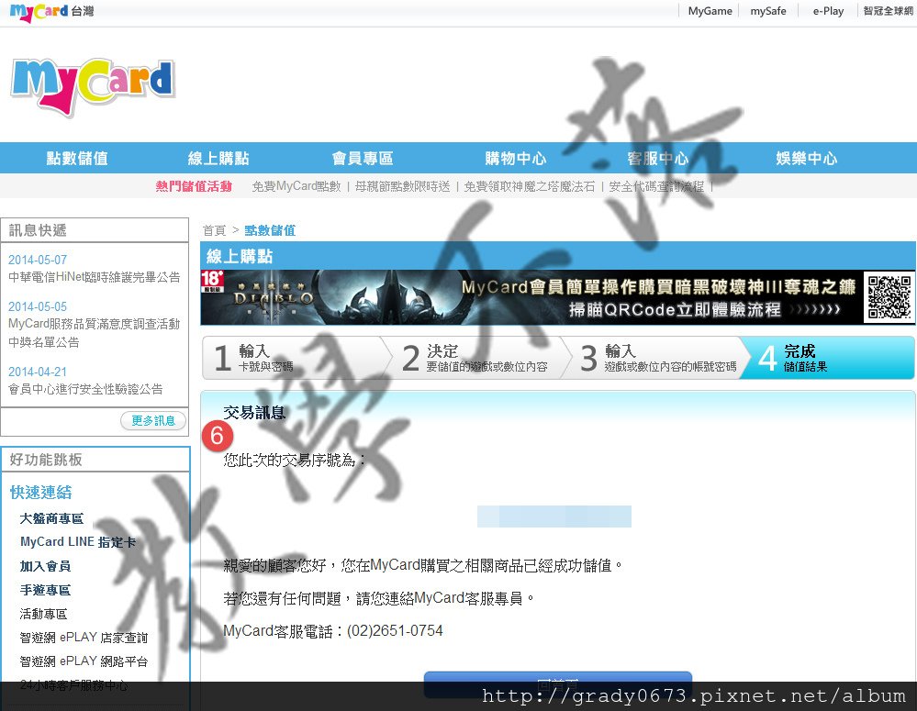Open 免費MyCard點數 promotion link

pyautogui.click(x=296, y=186)
